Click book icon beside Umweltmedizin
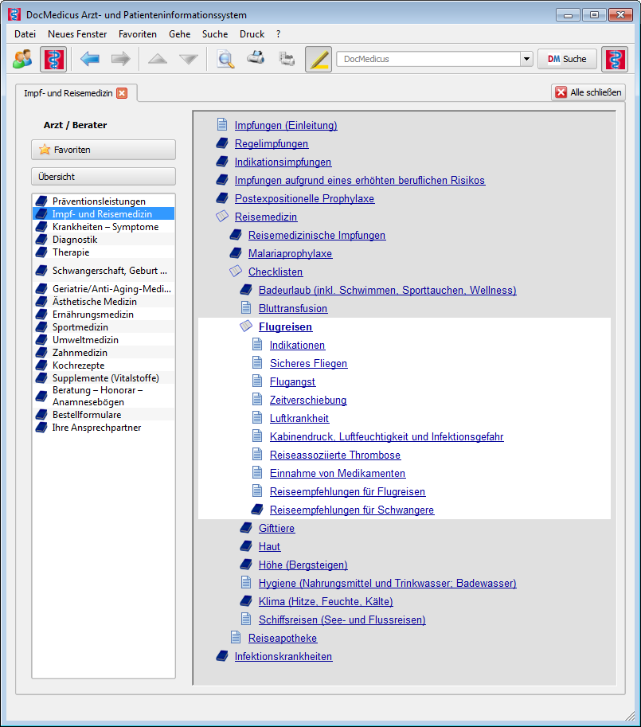This screenshot has height=727, width=641. coord(41,340)
